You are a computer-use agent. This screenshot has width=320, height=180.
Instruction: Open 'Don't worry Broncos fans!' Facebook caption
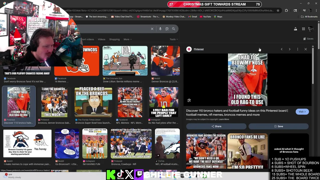pos(25,81)
